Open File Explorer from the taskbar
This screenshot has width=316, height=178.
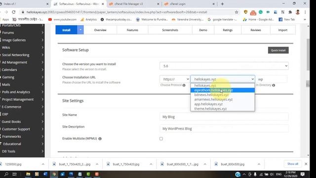28,174
